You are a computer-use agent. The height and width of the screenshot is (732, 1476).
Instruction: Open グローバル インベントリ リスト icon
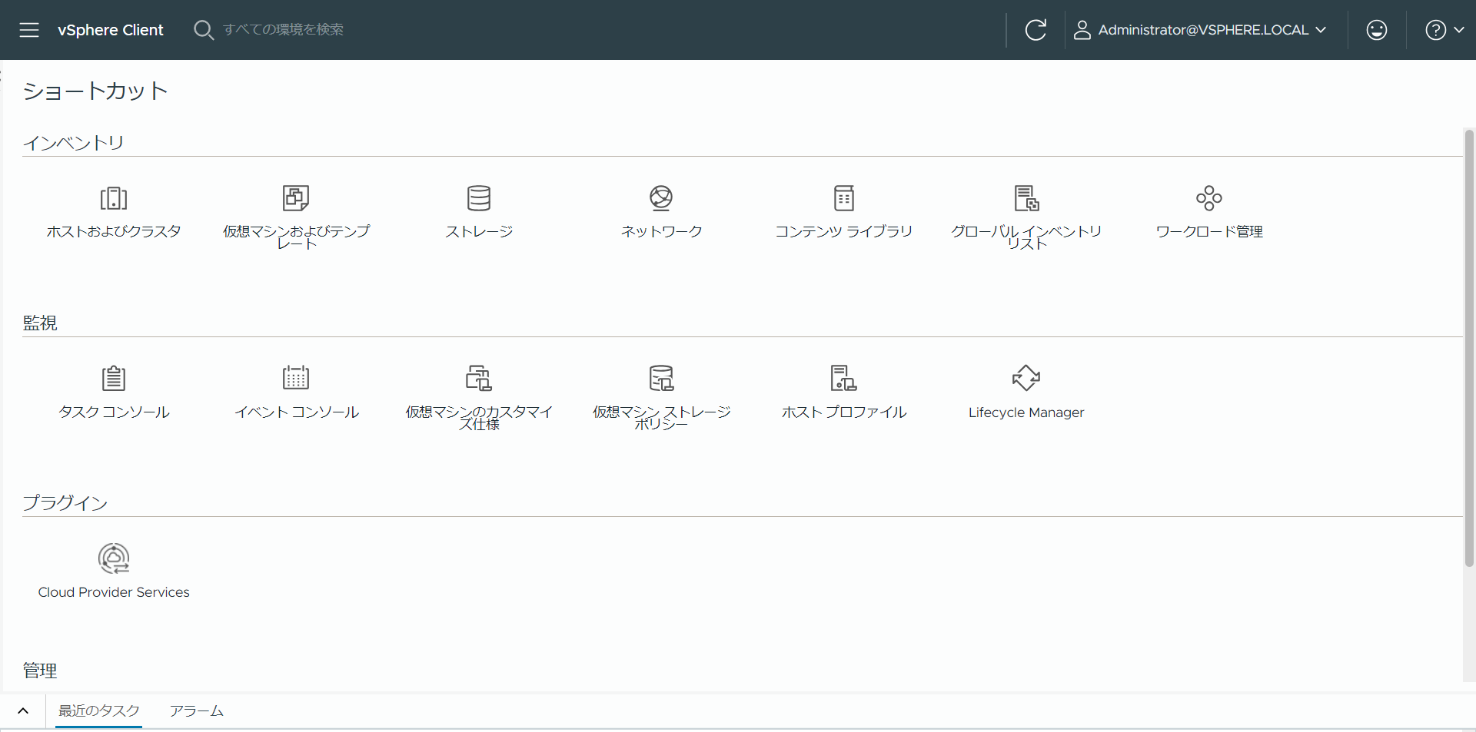(1026, 198)
